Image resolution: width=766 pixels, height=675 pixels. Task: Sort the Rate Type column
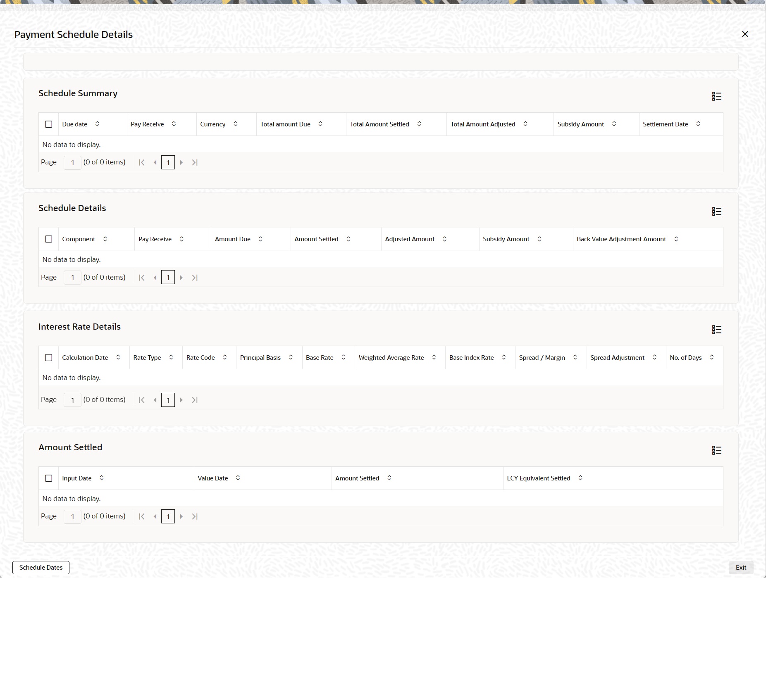point(172,357)
